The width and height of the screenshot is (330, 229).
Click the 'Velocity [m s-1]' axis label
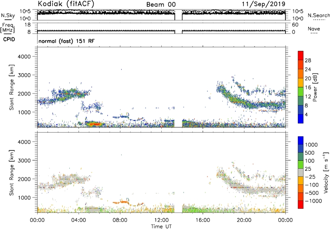[x=326, y=172]
